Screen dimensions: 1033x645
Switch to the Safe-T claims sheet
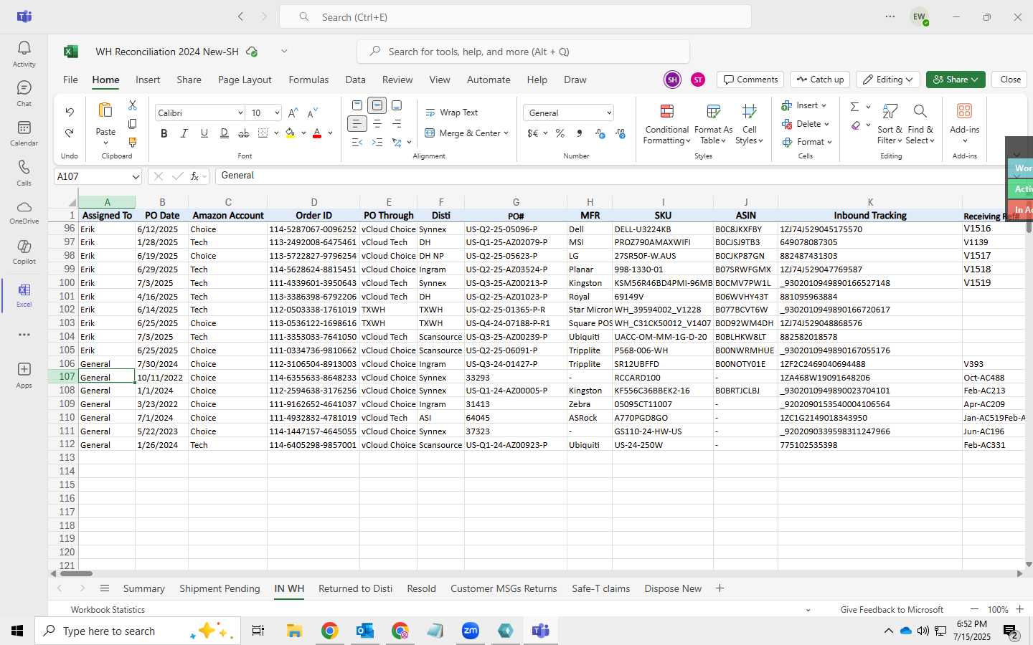point(600,588)
